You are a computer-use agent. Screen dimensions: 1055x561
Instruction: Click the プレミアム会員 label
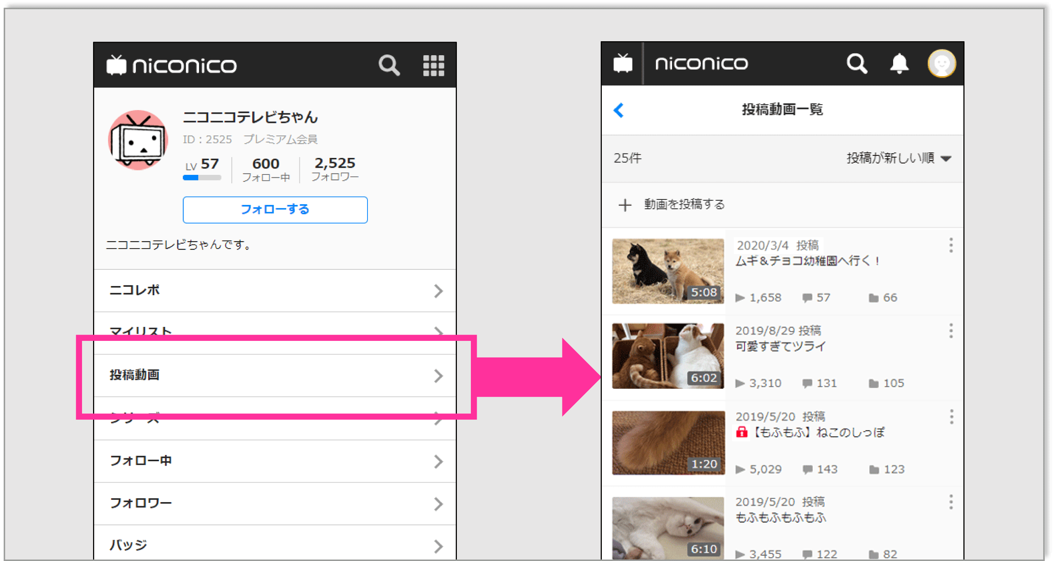[x=281, y=139]
